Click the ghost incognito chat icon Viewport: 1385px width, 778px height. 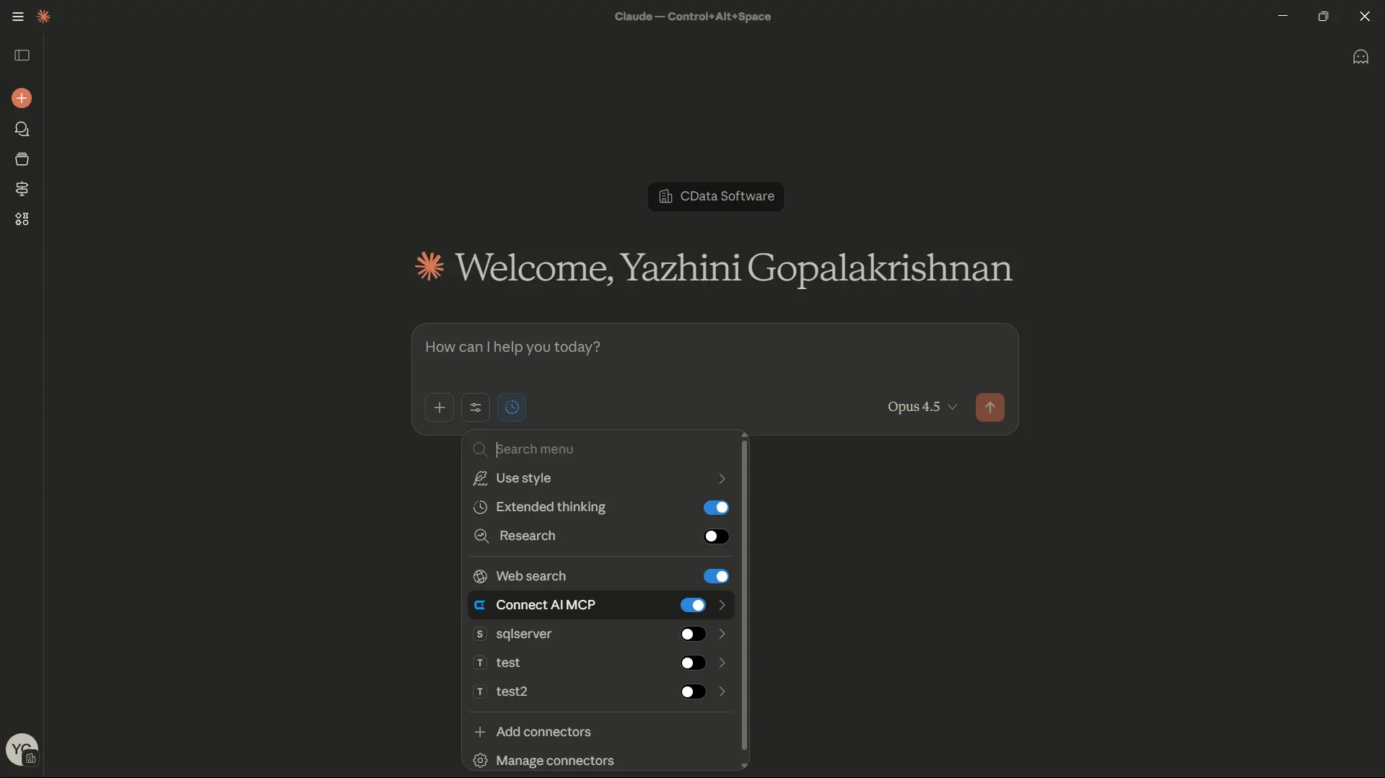1360,57
